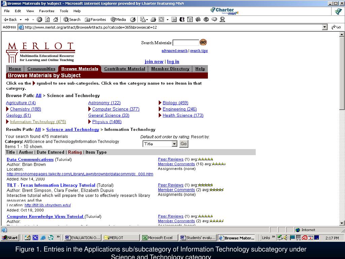Go to the browser Home icon
This screenshot has height=259, width=345.
coord(56,20)
